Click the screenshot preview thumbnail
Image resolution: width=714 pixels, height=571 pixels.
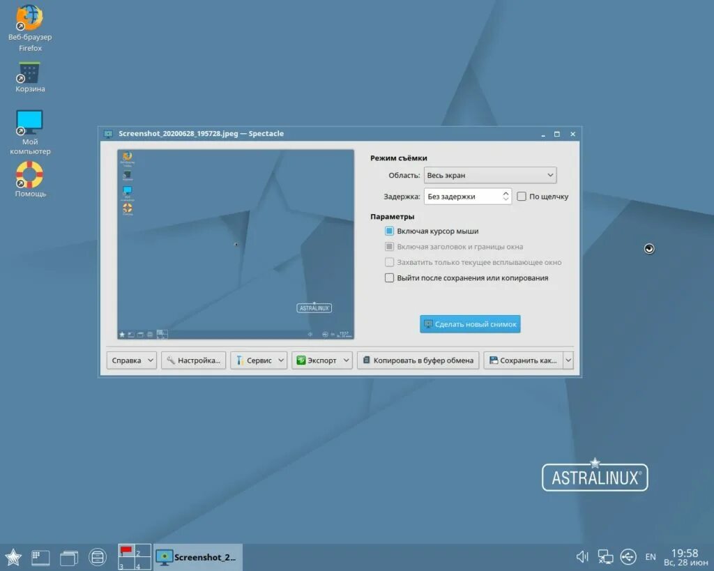[236, 245]
